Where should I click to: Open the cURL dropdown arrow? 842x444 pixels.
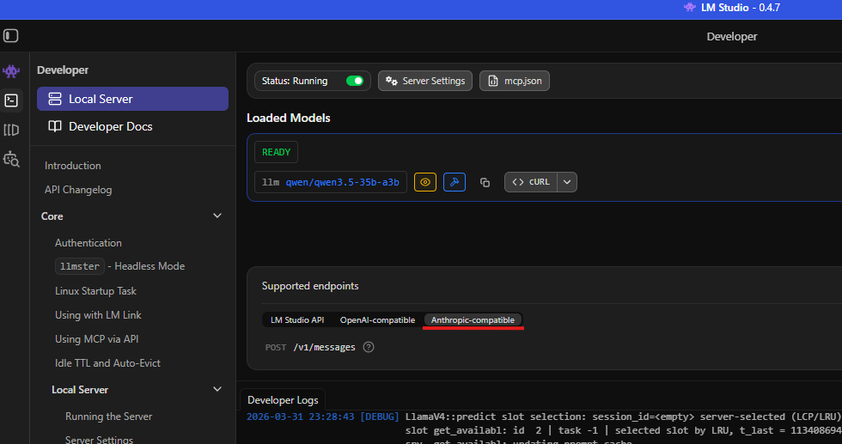coord(567,182)
